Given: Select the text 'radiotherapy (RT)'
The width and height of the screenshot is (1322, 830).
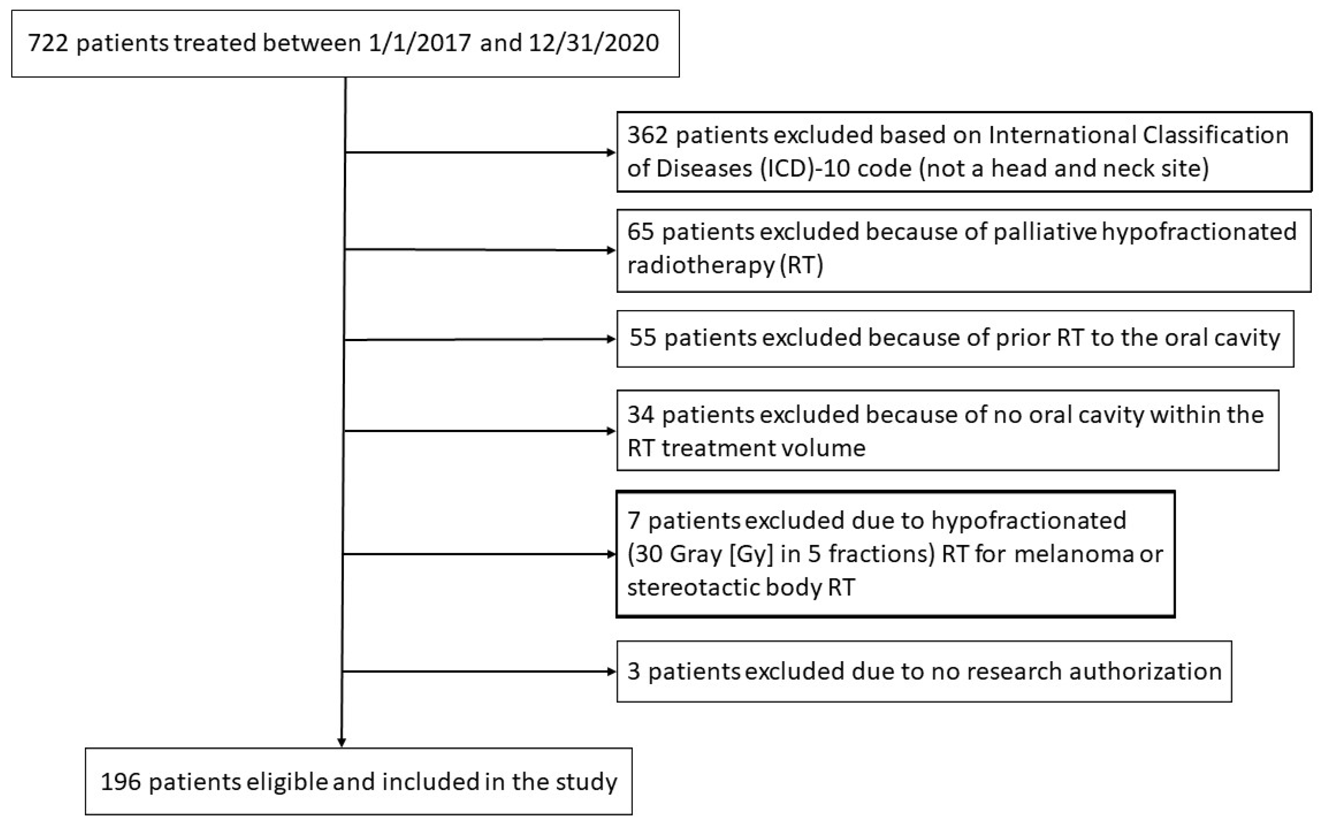Looking at the screenshot, I should pos(725,266).
